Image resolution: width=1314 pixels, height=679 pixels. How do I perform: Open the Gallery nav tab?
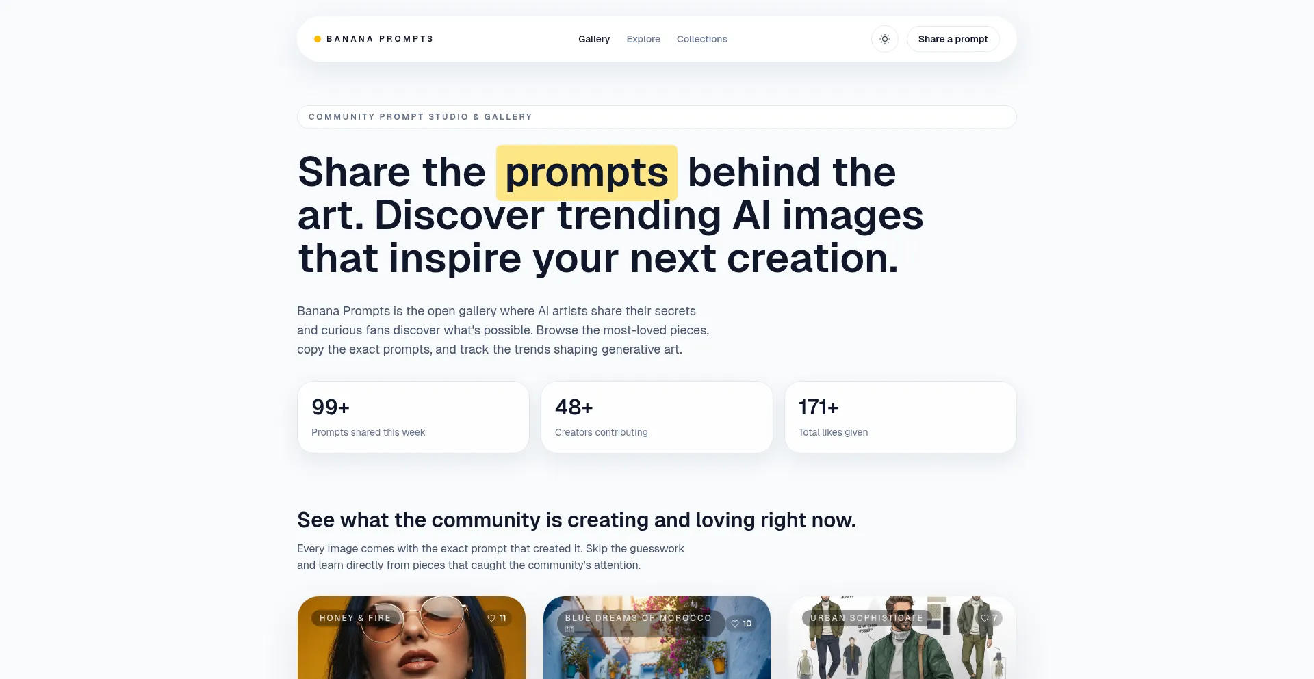point(594,39)
